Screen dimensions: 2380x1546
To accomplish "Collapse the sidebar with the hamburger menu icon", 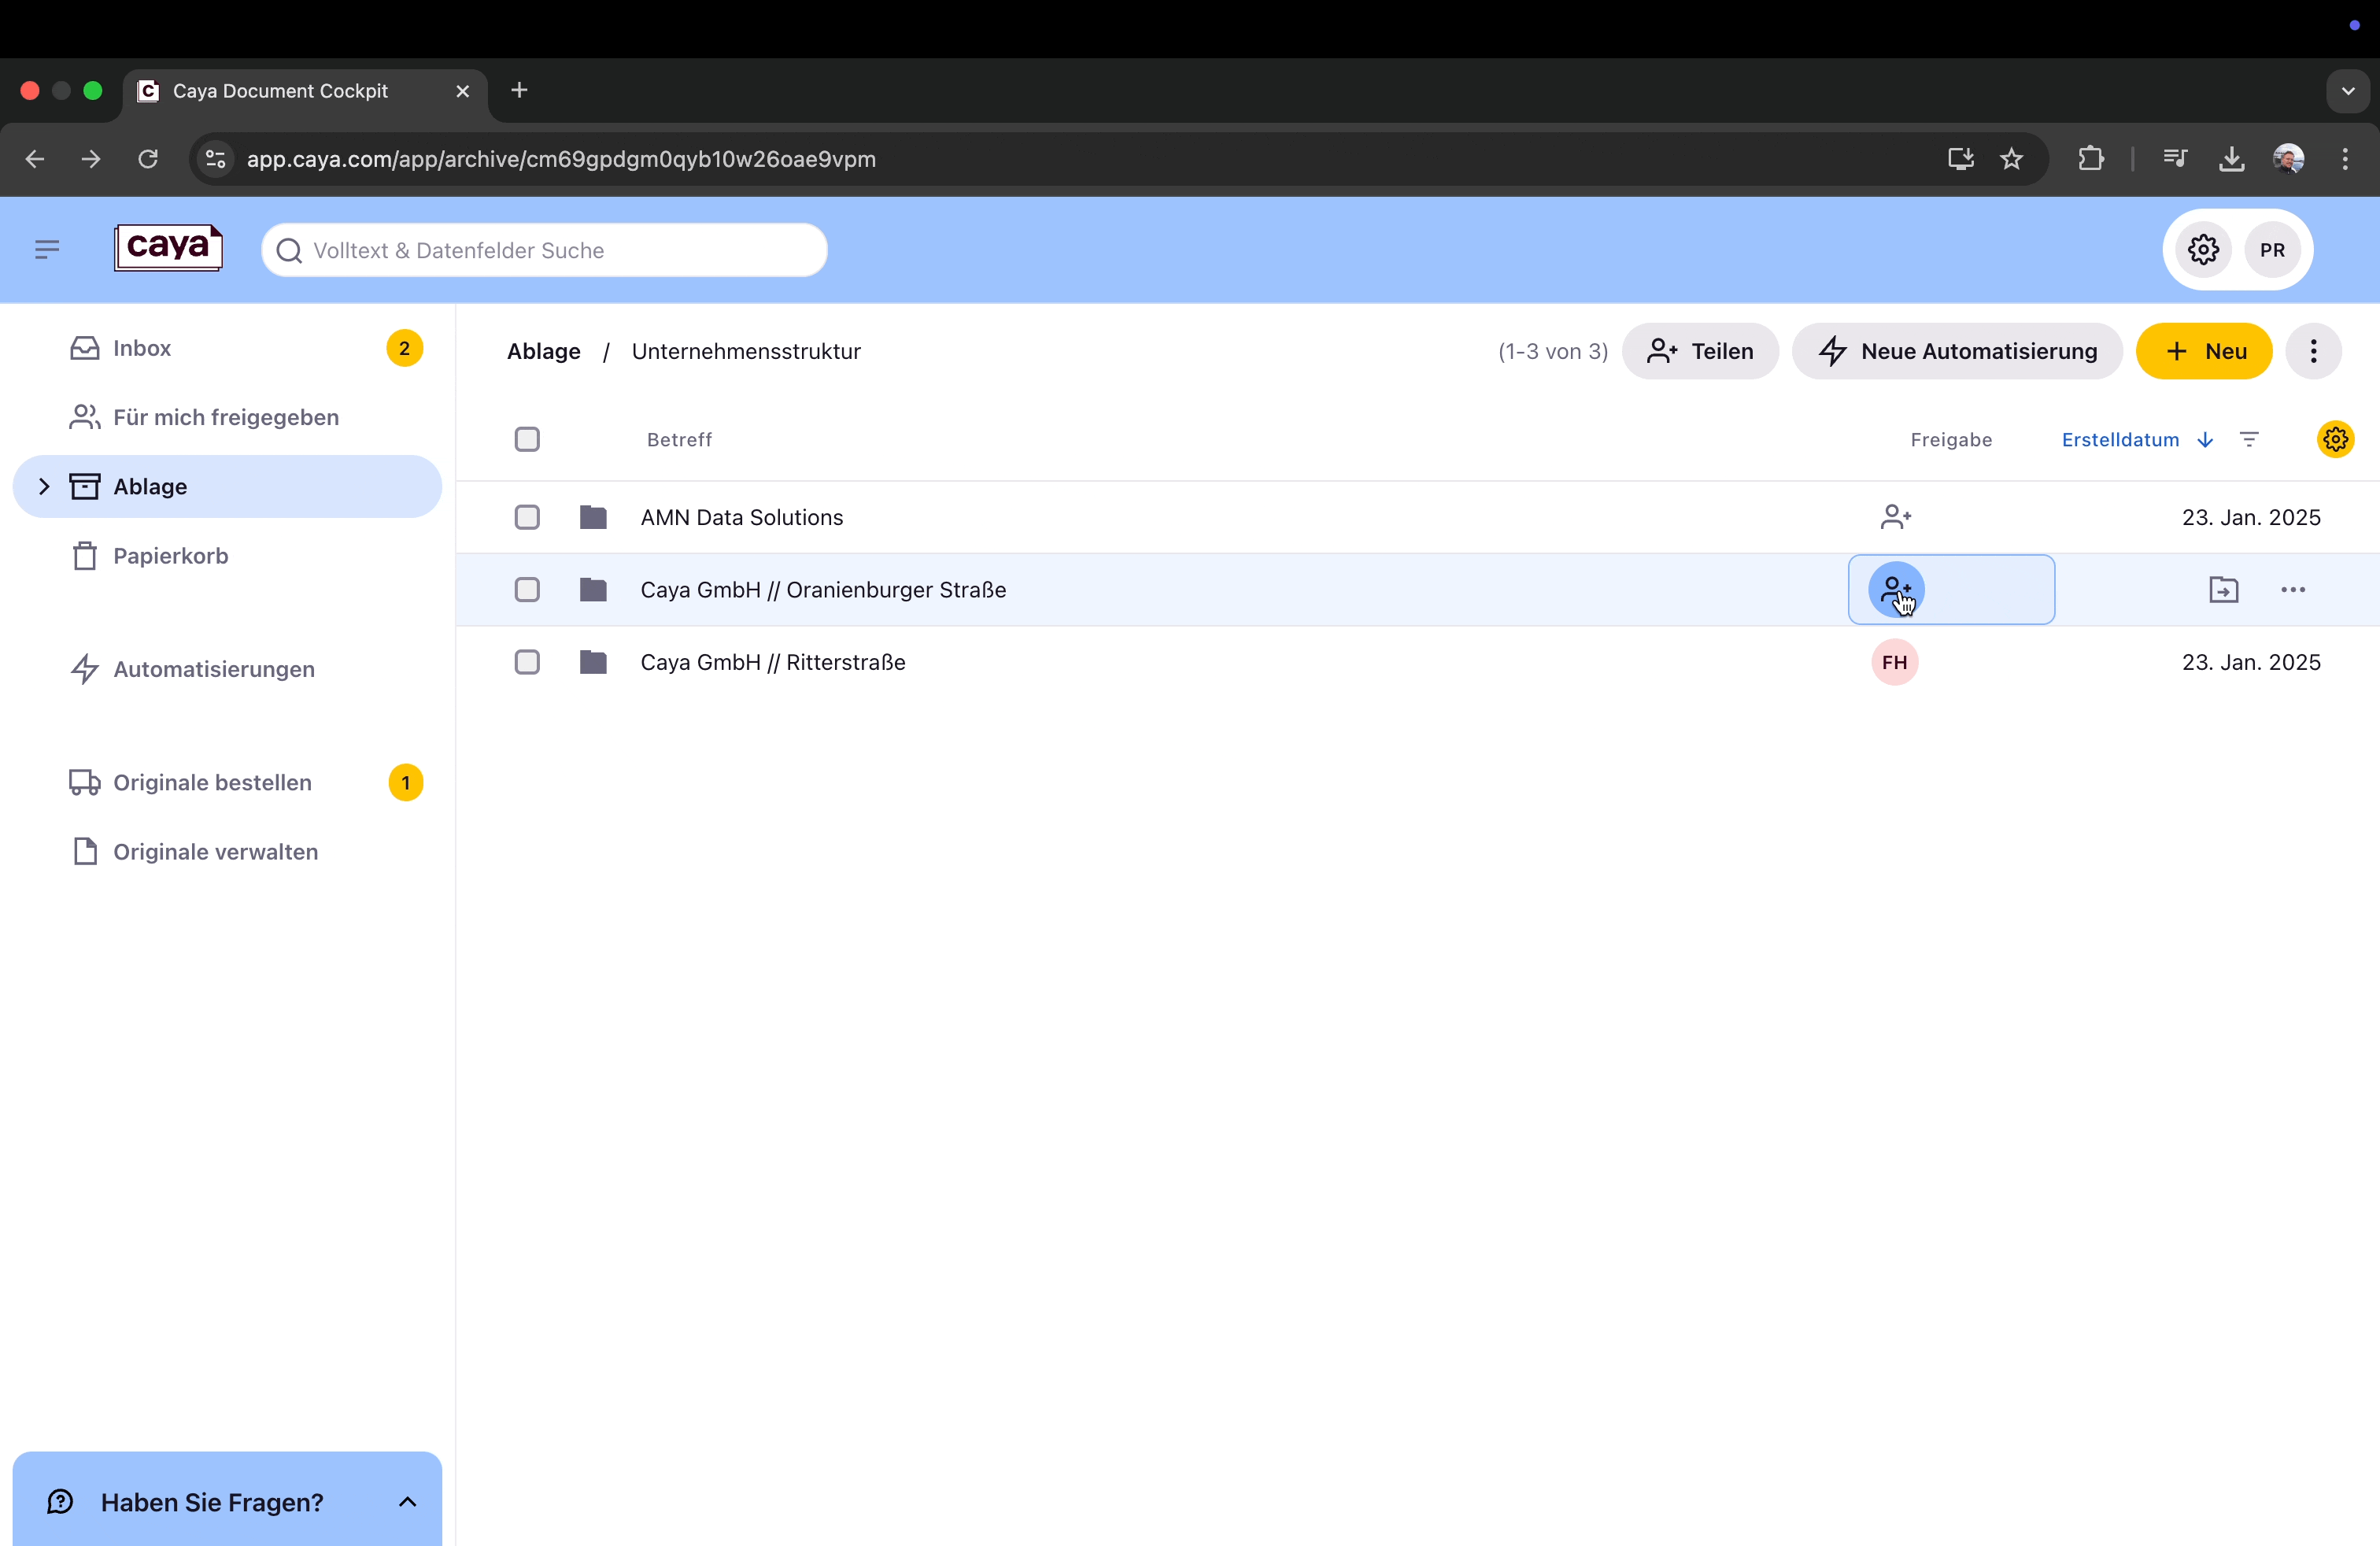I will pos(47,250).
